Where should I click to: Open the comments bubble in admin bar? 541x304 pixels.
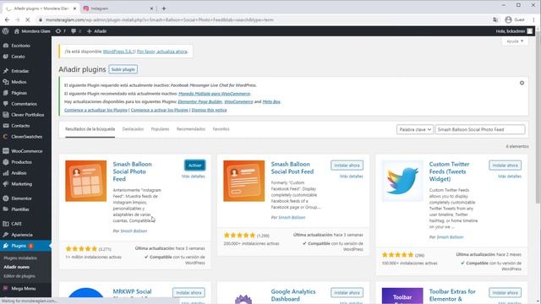75,31
